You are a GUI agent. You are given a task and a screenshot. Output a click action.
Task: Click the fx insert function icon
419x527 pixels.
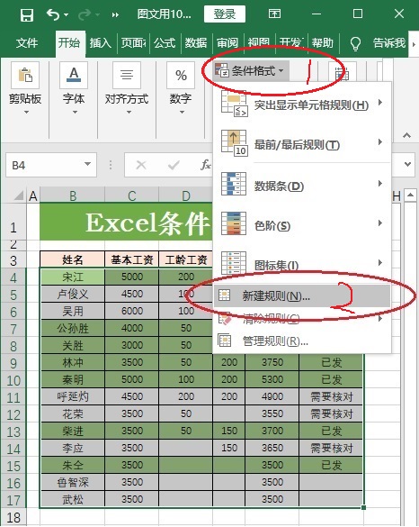click(205, 165)
